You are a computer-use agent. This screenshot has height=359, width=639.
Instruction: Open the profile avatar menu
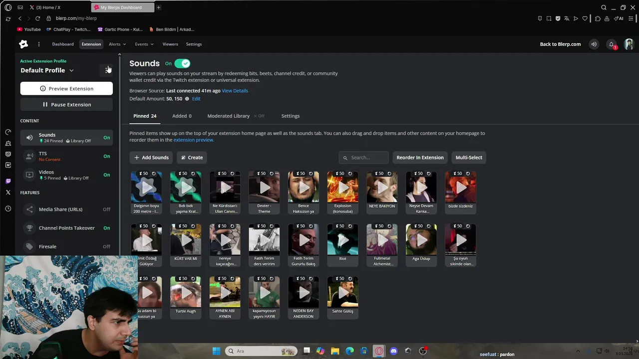(629, 44)
